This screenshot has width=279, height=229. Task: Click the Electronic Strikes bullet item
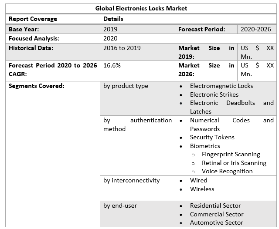pyautogui.click(x=214, y=94)
